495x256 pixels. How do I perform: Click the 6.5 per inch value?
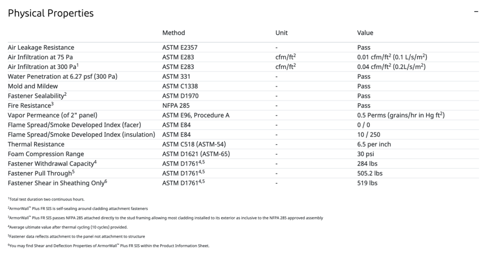(374, 144)
